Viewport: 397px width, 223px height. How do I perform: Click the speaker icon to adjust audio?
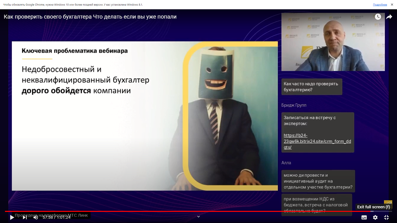(36, 217)
